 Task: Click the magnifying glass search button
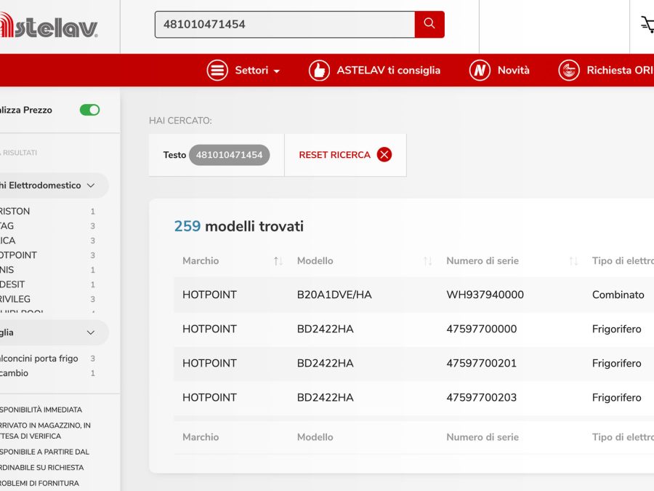tap(429, 24)
